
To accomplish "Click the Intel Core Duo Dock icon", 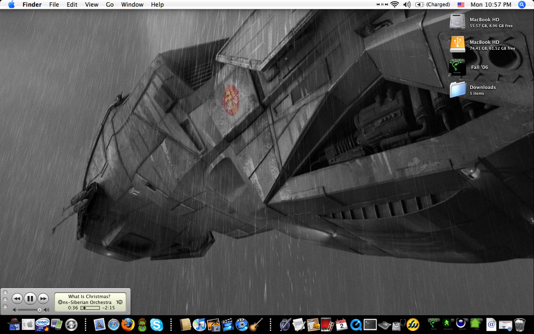I will point(43,324).
